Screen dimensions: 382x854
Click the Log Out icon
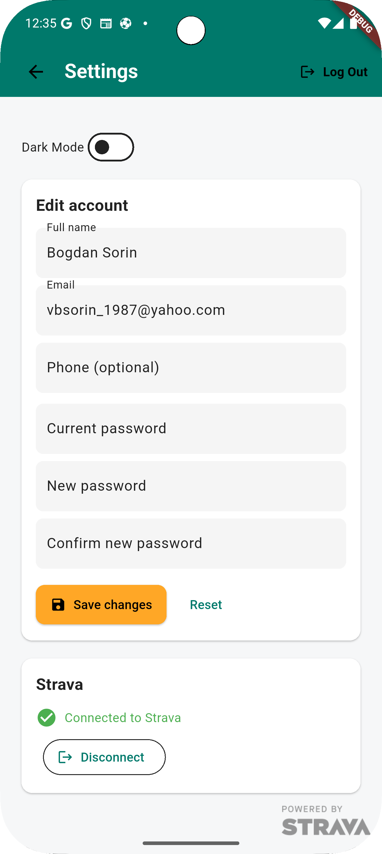click(307, 71)
